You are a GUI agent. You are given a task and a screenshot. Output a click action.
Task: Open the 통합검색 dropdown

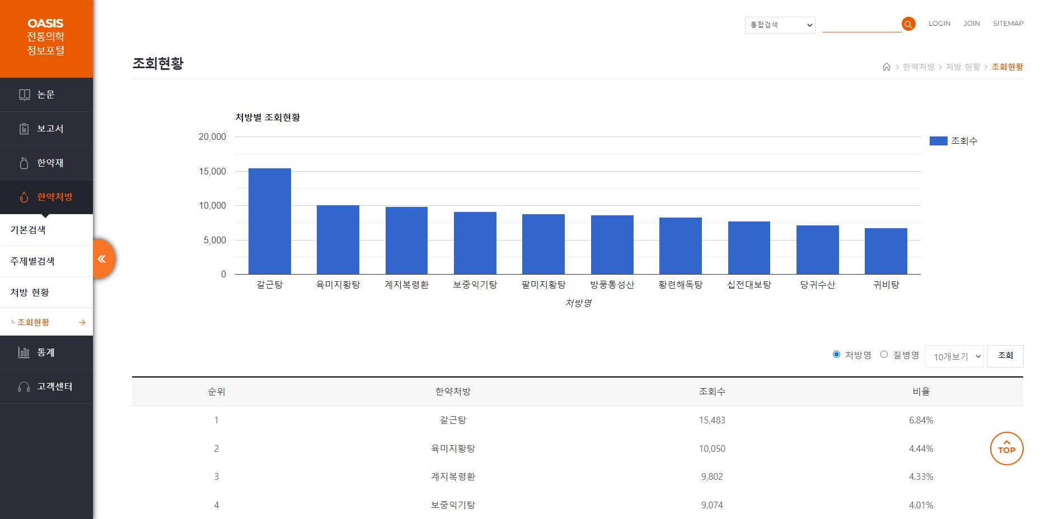(780, 25)
